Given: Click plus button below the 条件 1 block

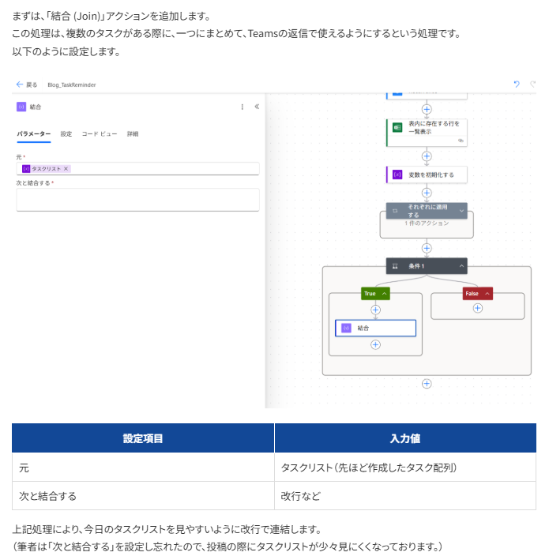Looking at the screenshot, I should 427,384.
